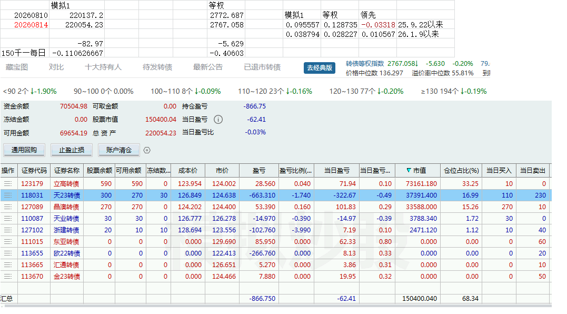Select 立高转债 name cell
Image resolution: width=567 pixels, height=314 pixels.
click(x=66, y=184)
